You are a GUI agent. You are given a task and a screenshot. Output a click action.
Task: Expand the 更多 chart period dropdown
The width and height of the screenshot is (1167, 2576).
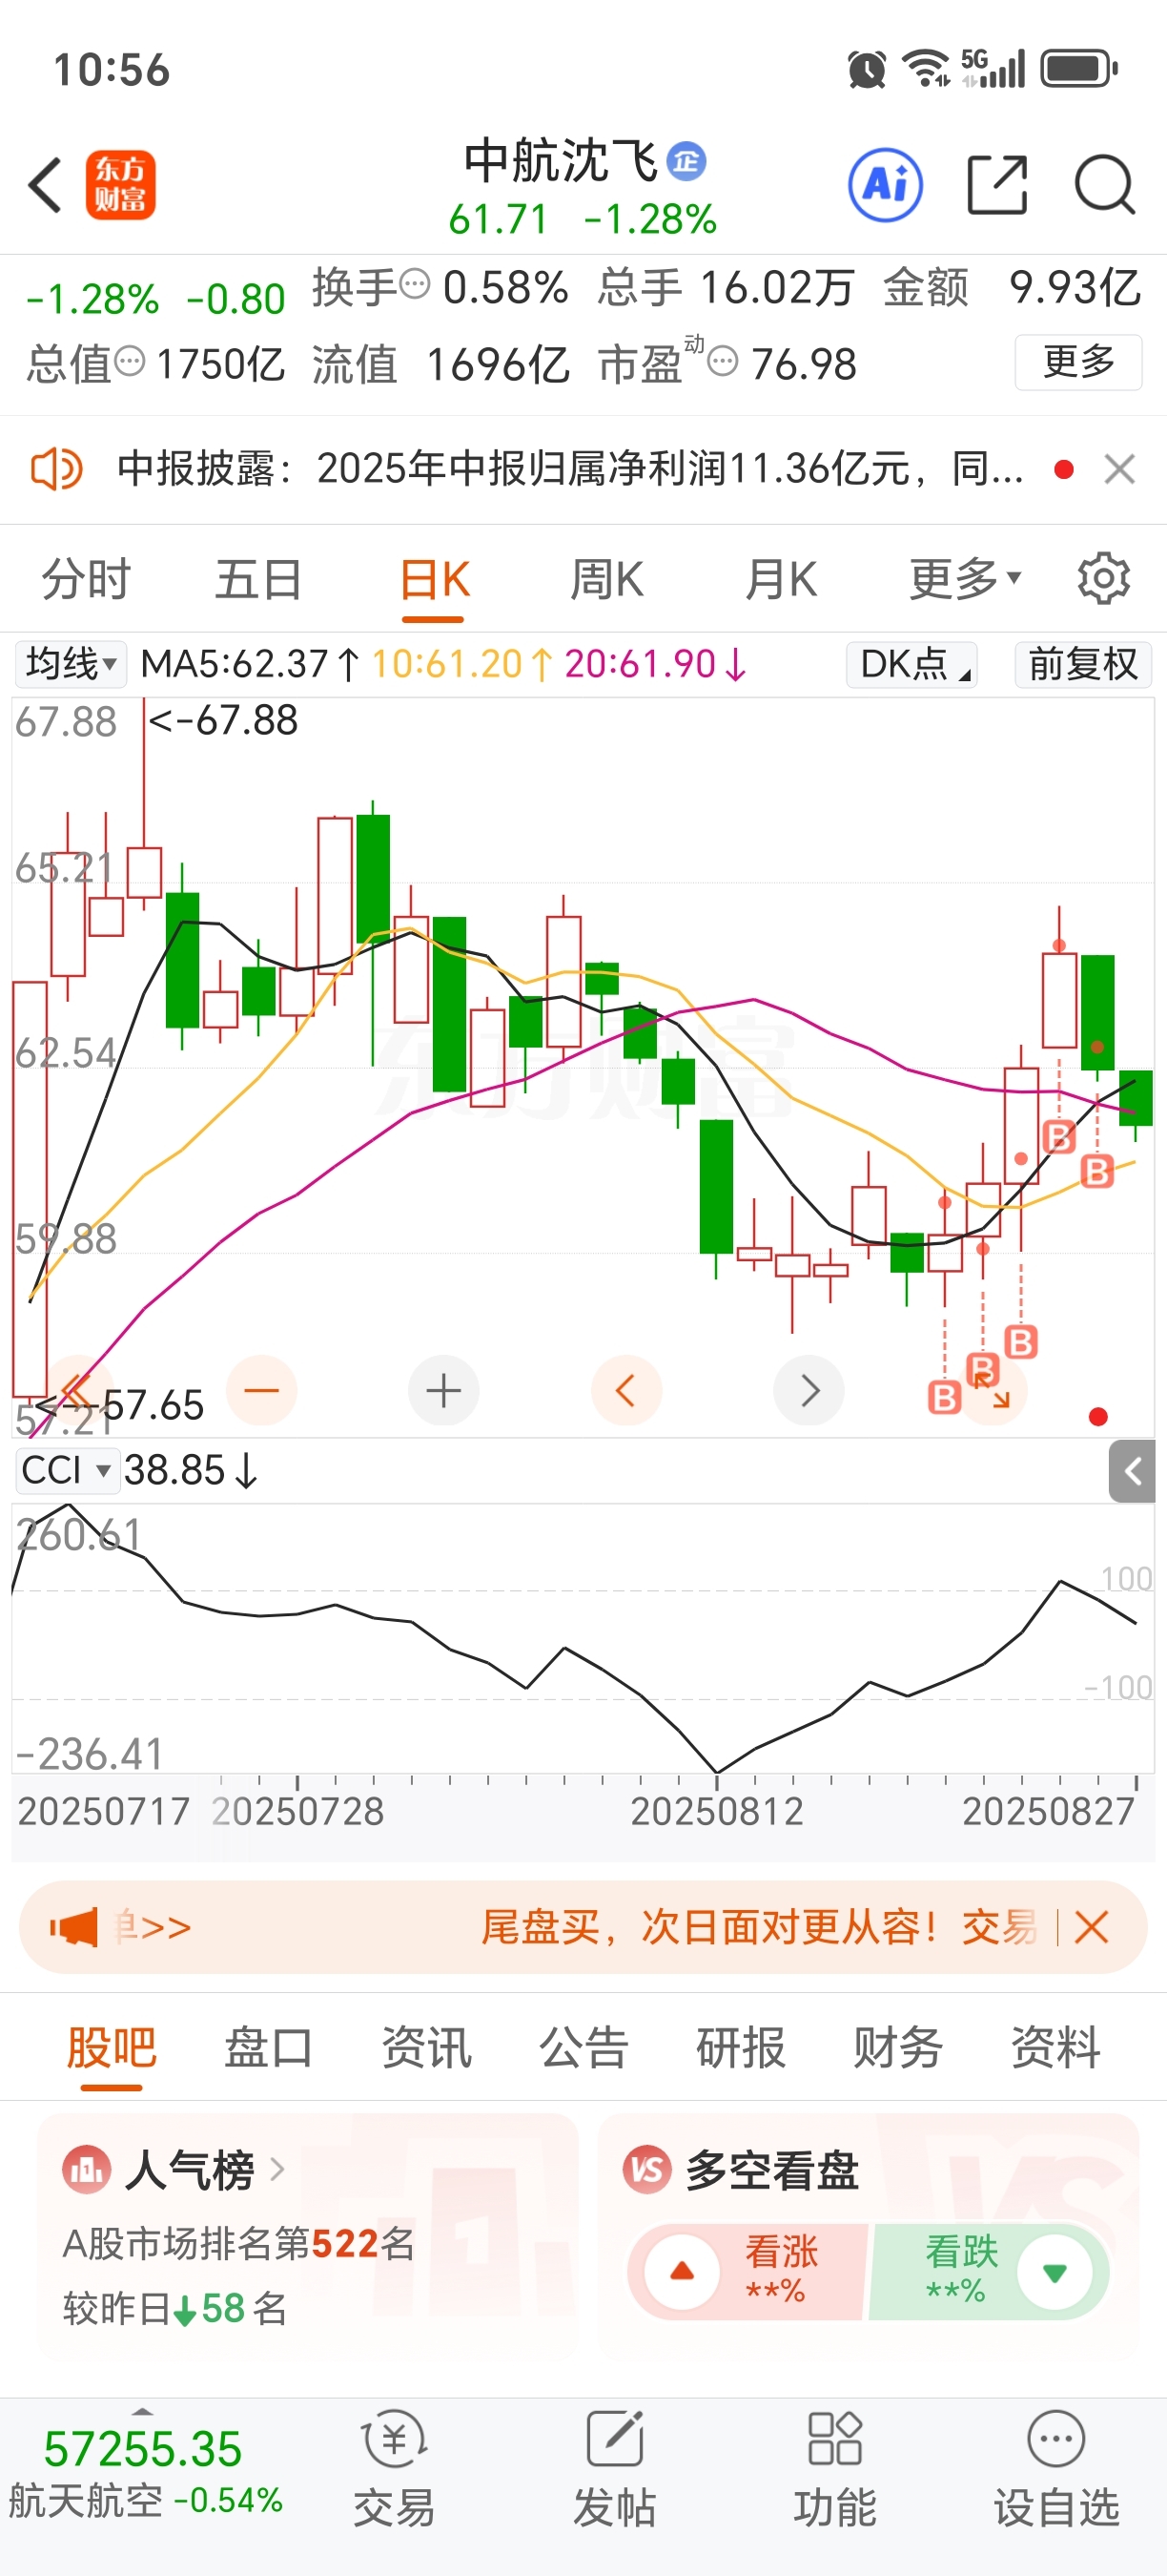965,578
